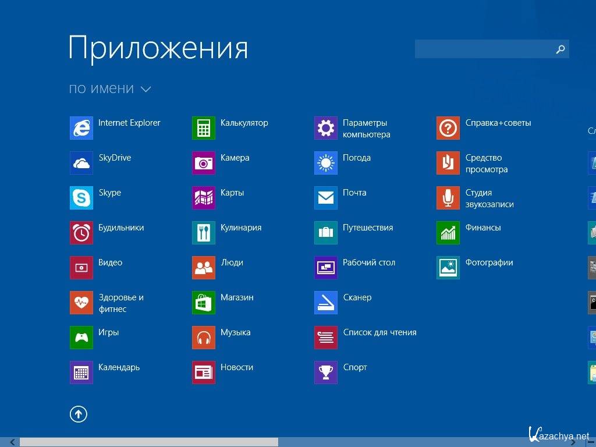Open the Финансы app

tap(448, 232)
